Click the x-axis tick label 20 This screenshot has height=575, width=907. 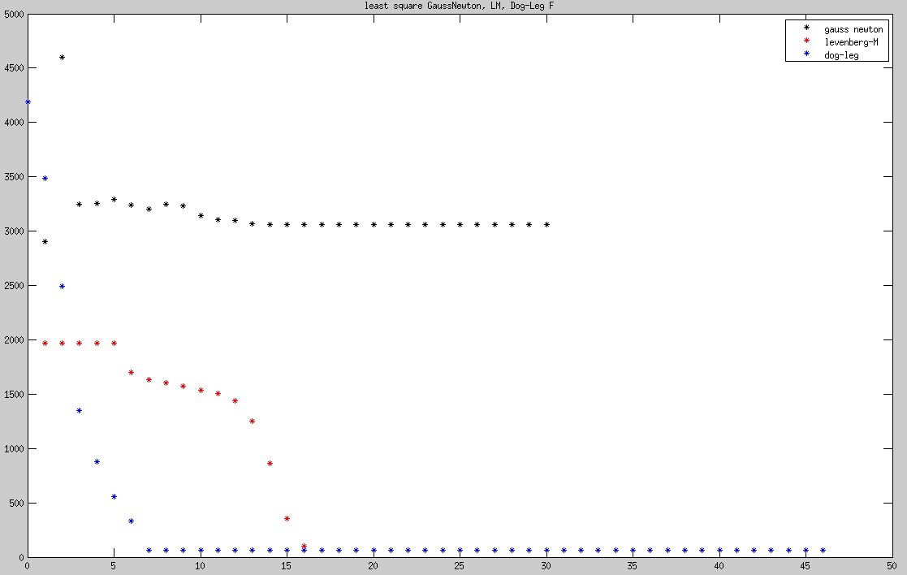373,566
